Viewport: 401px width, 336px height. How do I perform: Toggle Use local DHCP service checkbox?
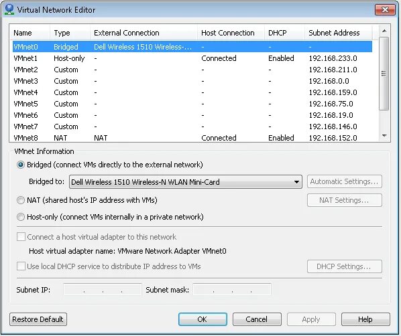click(x=21, y=266)
